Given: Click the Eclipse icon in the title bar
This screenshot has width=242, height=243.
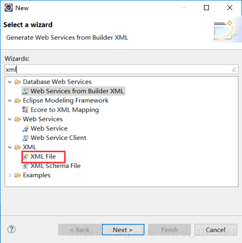Looking at the screenshot, I should tap(9, 8).
